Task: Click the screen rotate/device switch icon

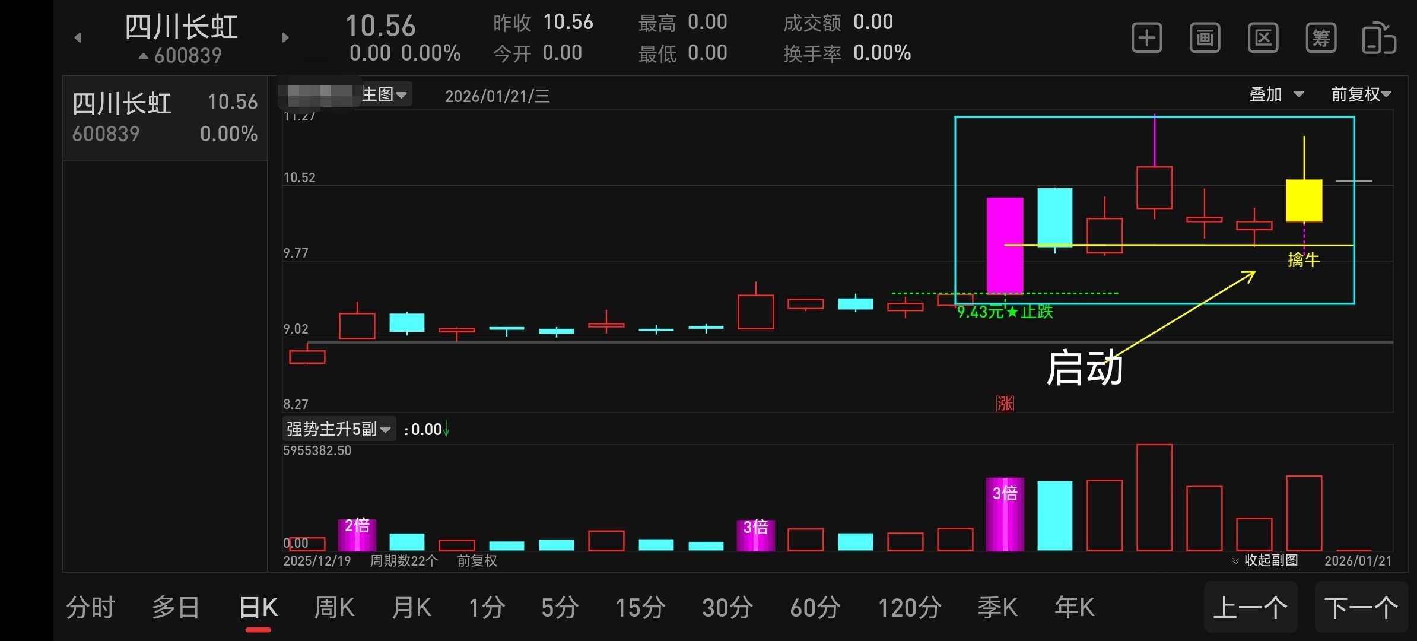Action: click(x=1378, y=39)
